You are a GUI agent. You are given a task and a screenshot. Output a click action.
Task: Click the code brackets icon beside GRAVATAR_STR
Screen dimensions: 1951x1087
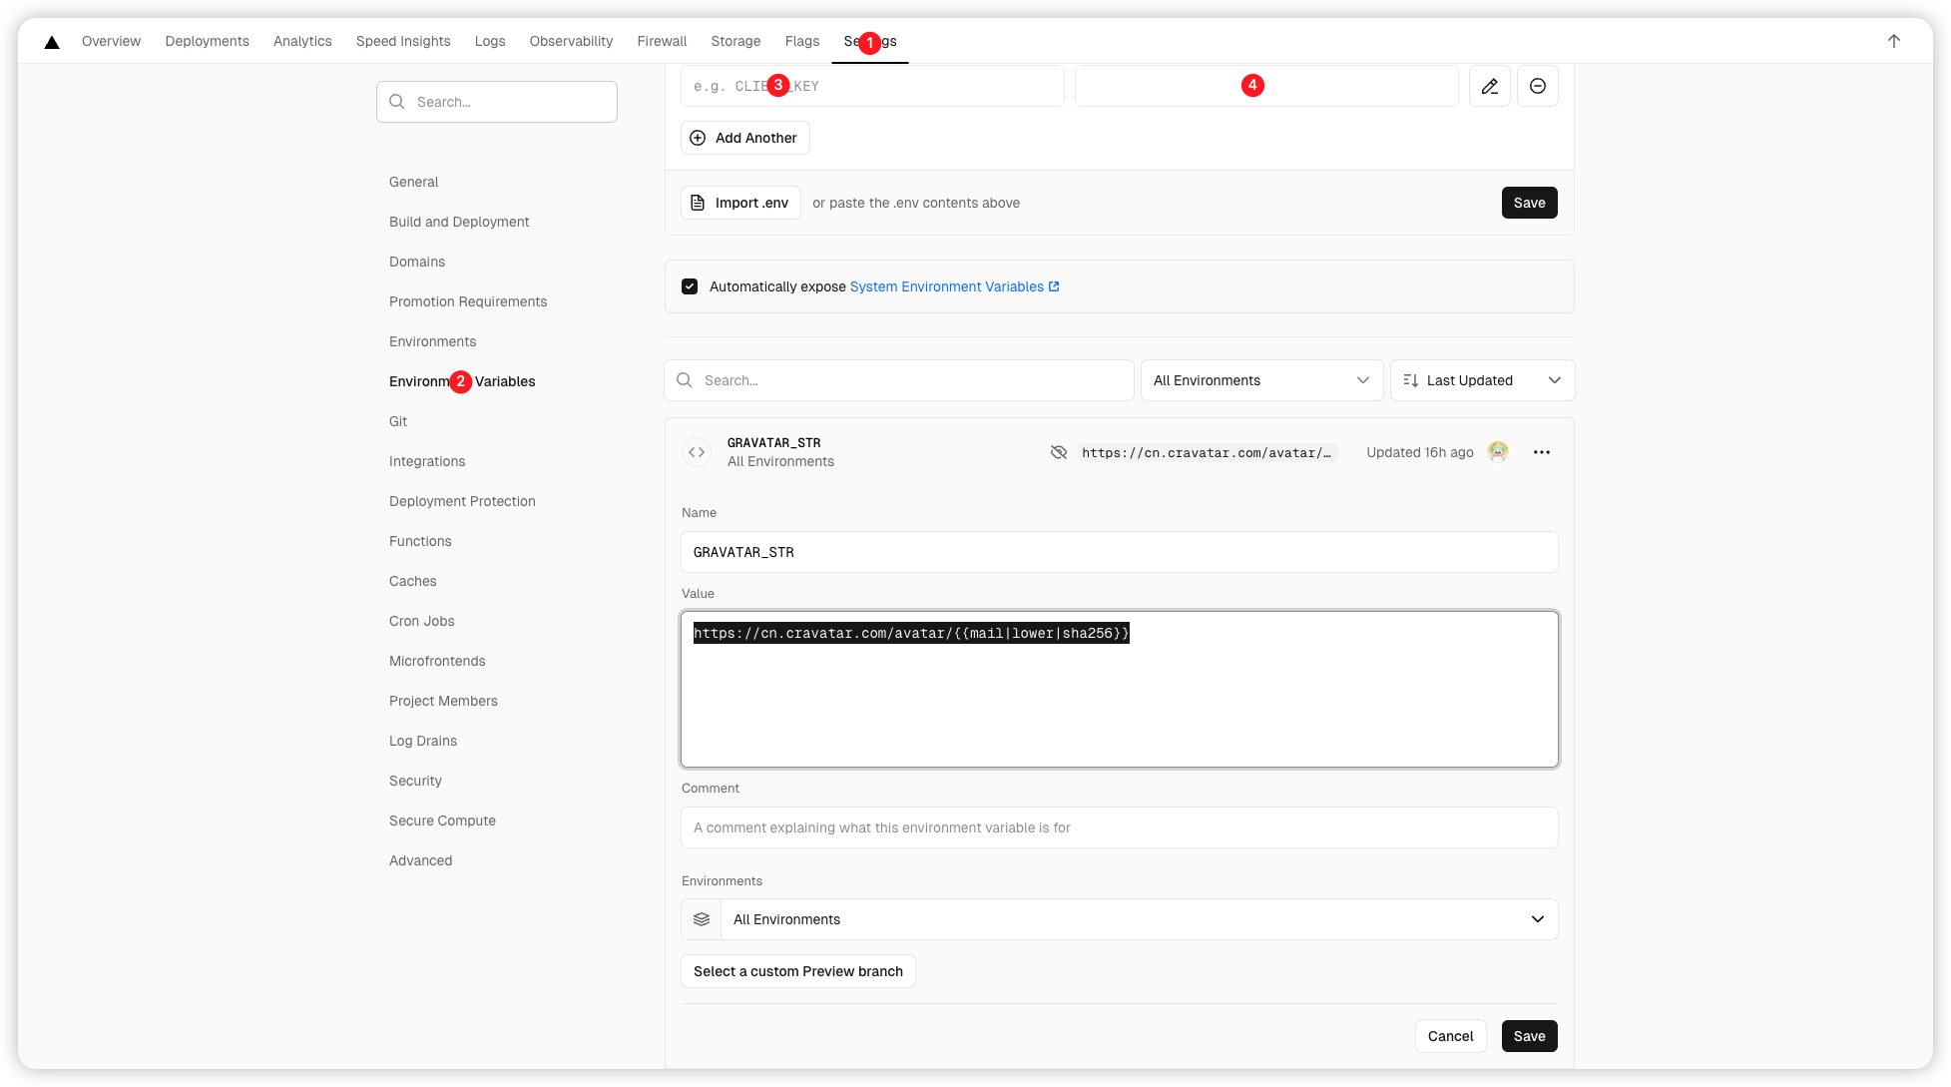pos(697,452)
